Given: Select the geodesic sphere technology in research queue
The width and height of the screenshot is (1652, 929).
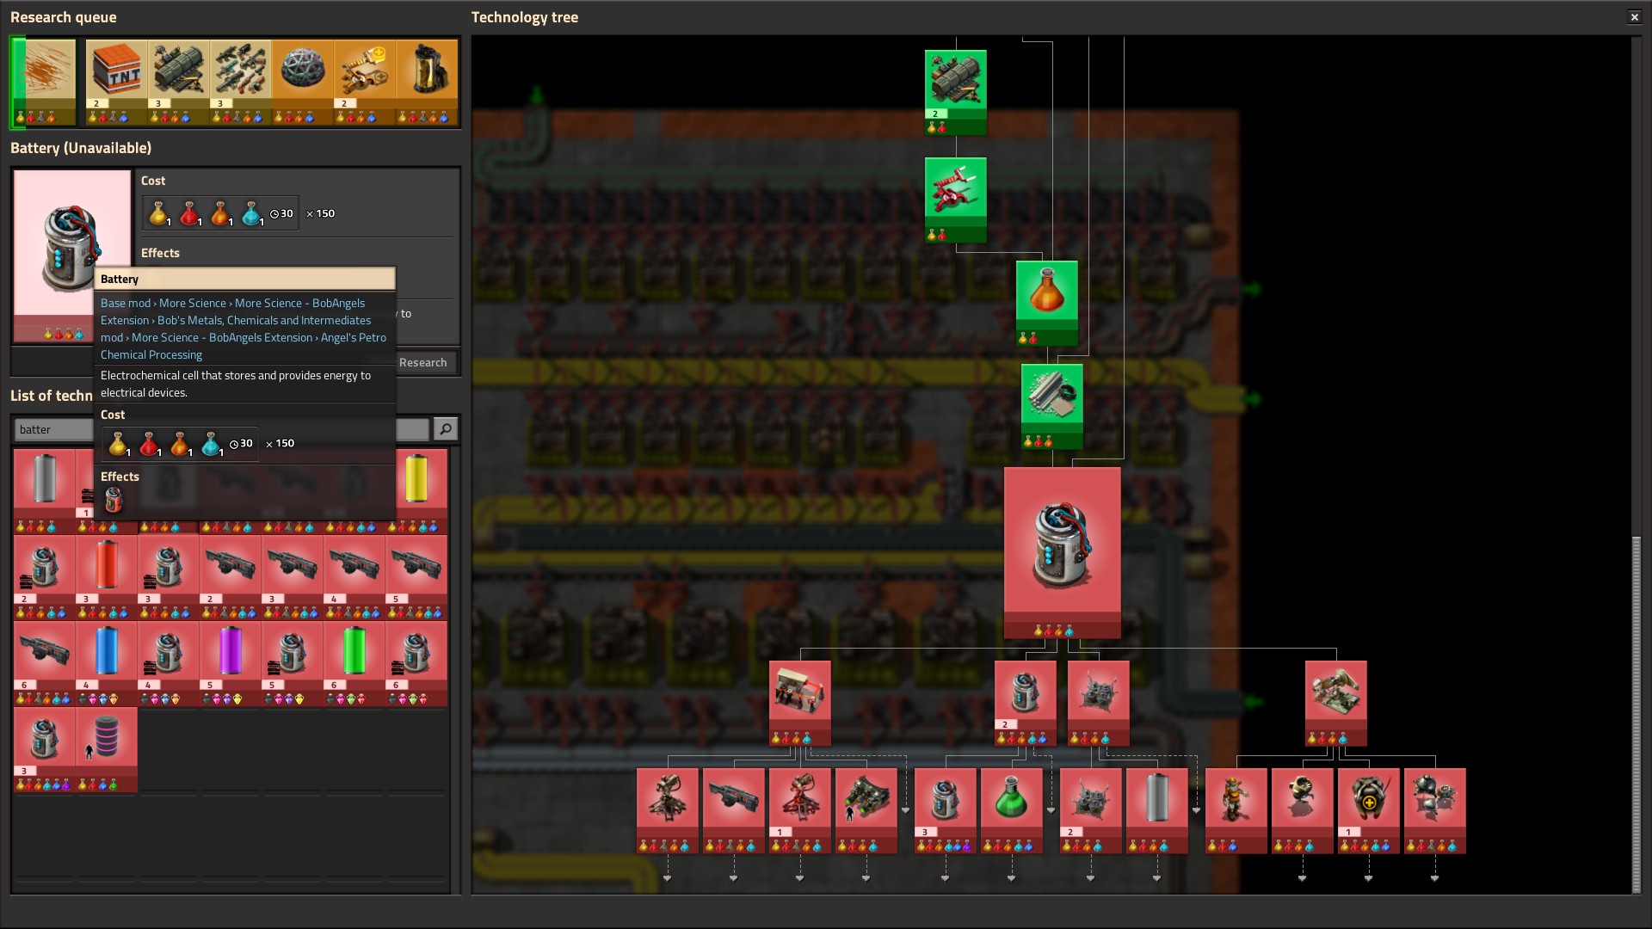Looking at the screenshot, I should [x=303, y=83].
